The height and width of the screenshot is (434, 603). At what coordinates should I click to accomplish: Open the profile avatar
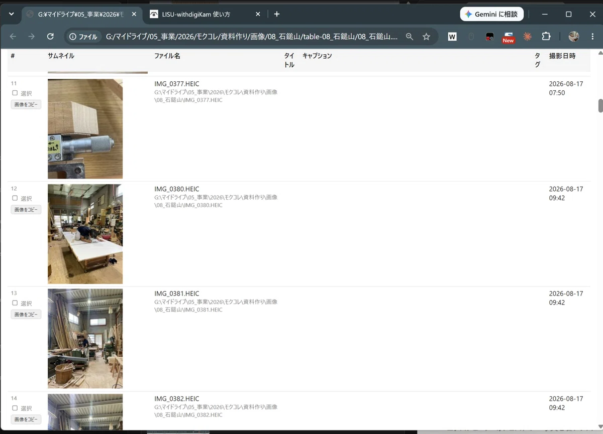pyautogui.click(x=574, y=37)
